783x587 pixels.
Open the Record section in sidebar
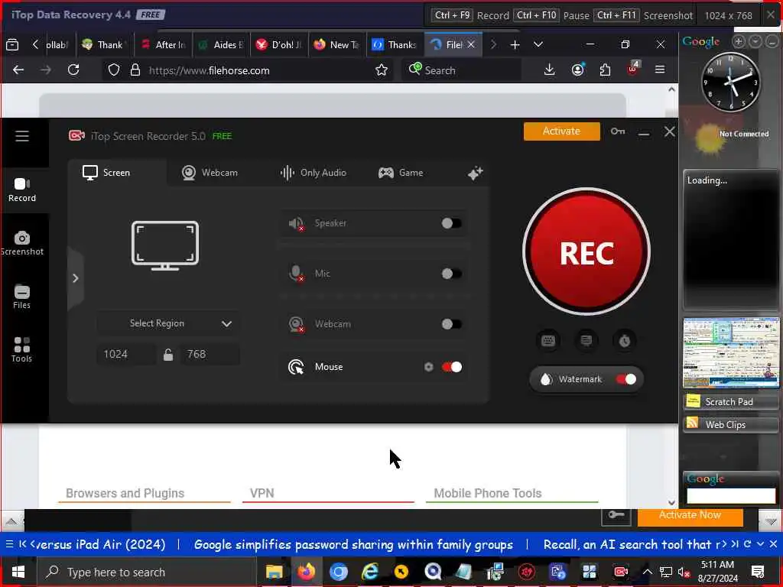tap(22, 190)
